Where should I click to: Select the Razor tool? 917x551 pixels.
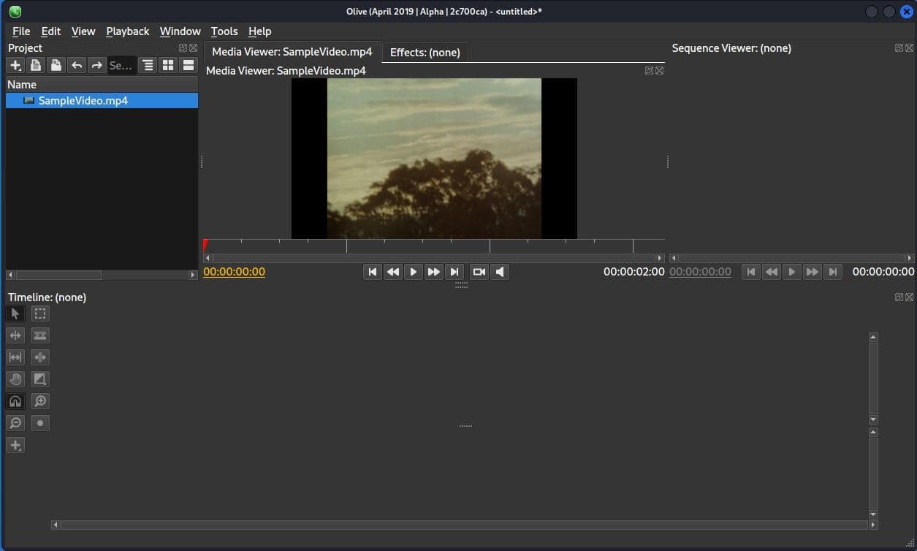coord(40,335)
